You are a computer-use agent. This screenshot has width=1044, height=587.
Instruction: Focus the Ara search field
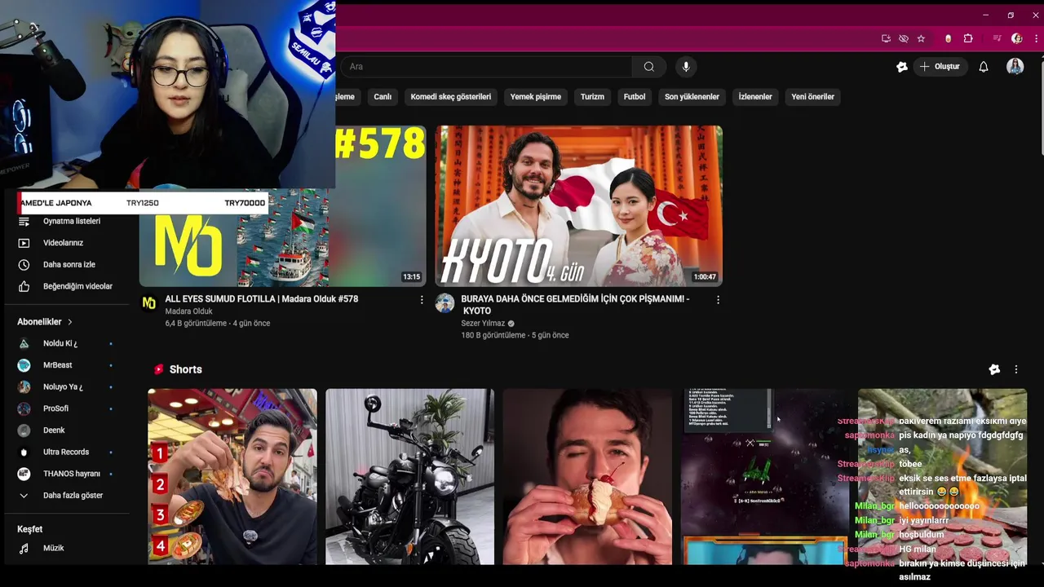click(488, 67)
